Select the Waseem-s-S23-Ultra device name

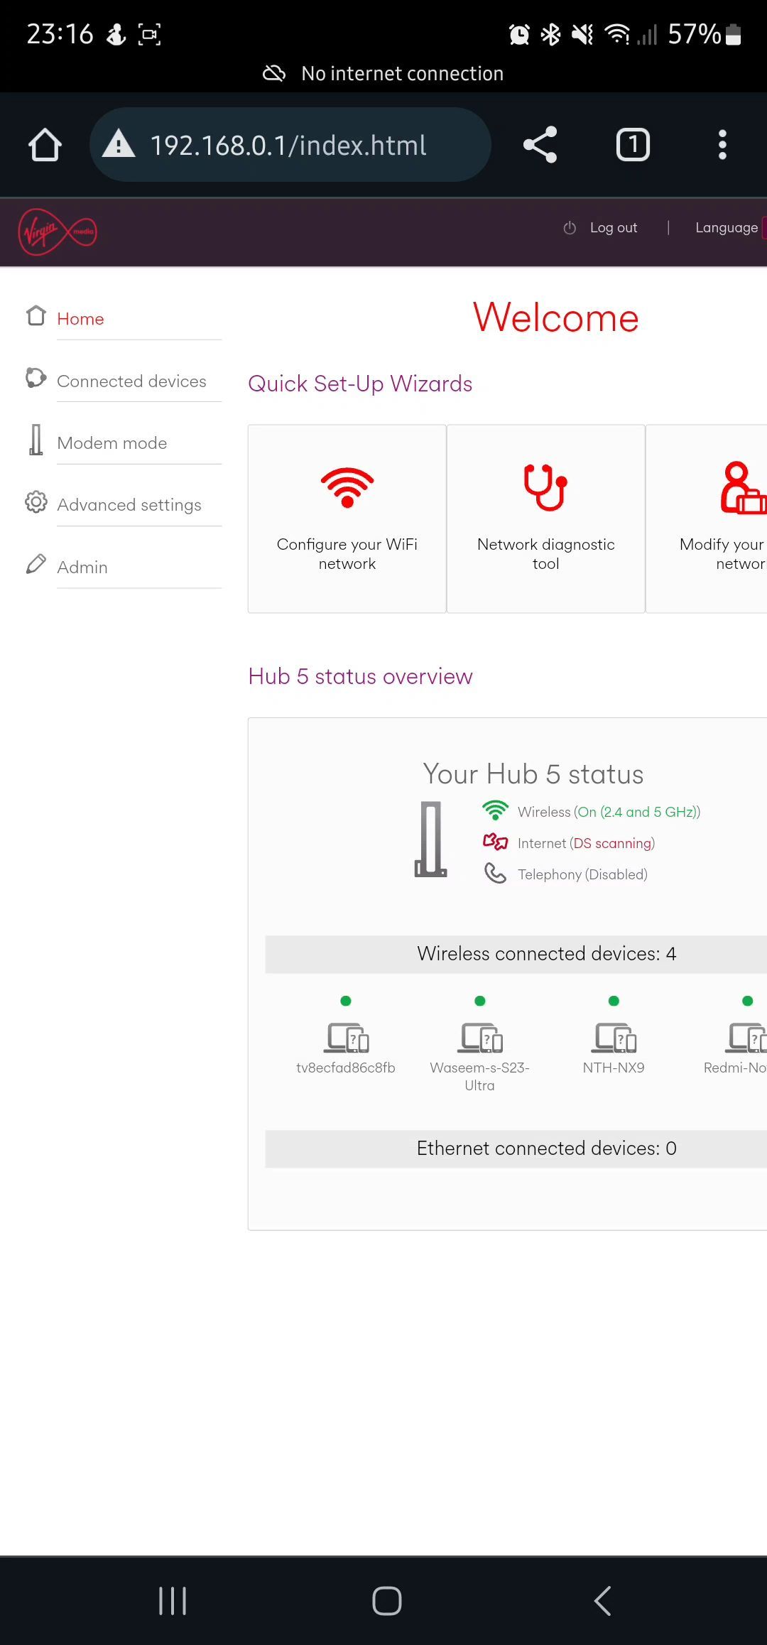pyautogui.click(x=479, y=1077)
